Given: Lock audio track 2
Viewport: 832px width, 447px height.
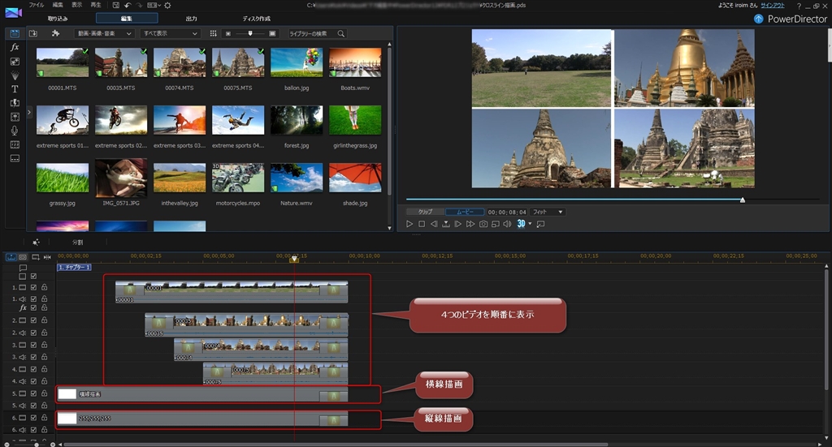Looking at the screenshot, I should point(45,333).
